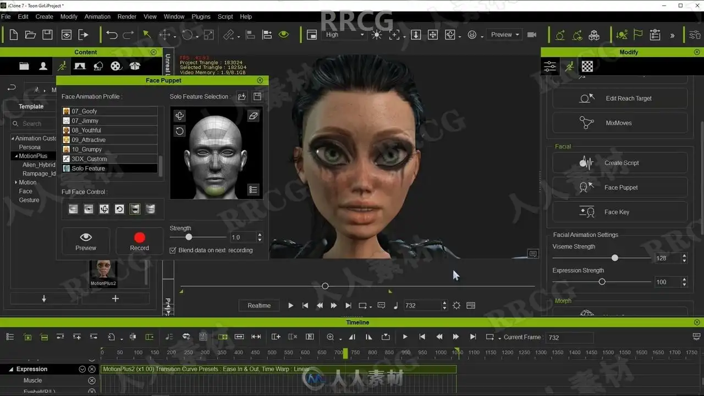Viewport: 704px width, 396px height.
Task: Toggle Blend data on next recording checkbox
Action: (x=173, y=250)
